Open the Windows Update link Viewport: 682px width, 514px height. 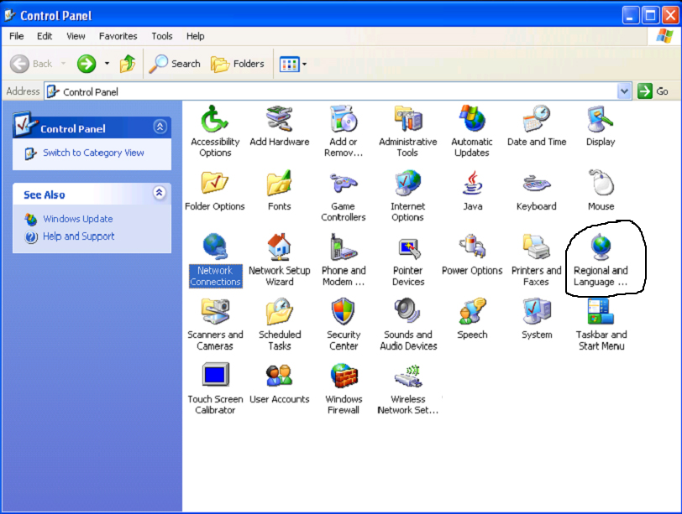78,219
